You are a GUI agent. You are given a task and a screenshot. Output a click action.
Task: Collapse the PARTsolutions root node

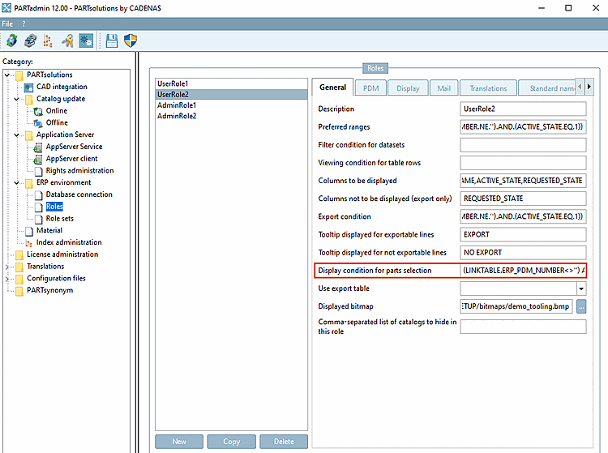pyautogui.click(x=7, y=75)
